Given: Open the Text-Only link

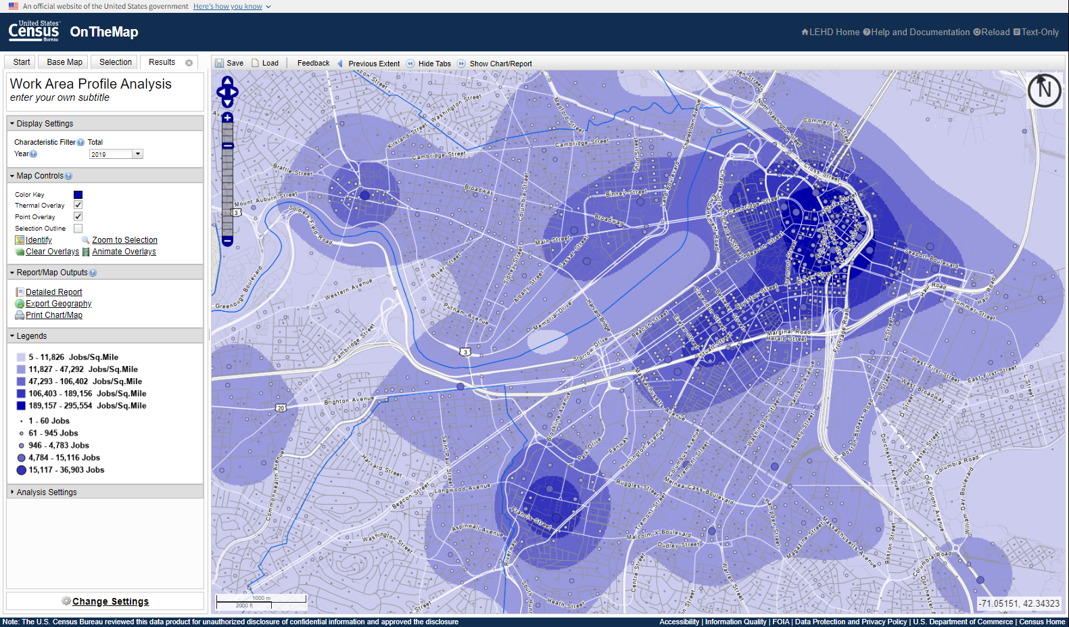Looking at the screenshot, I should (x=1036, y=32).
